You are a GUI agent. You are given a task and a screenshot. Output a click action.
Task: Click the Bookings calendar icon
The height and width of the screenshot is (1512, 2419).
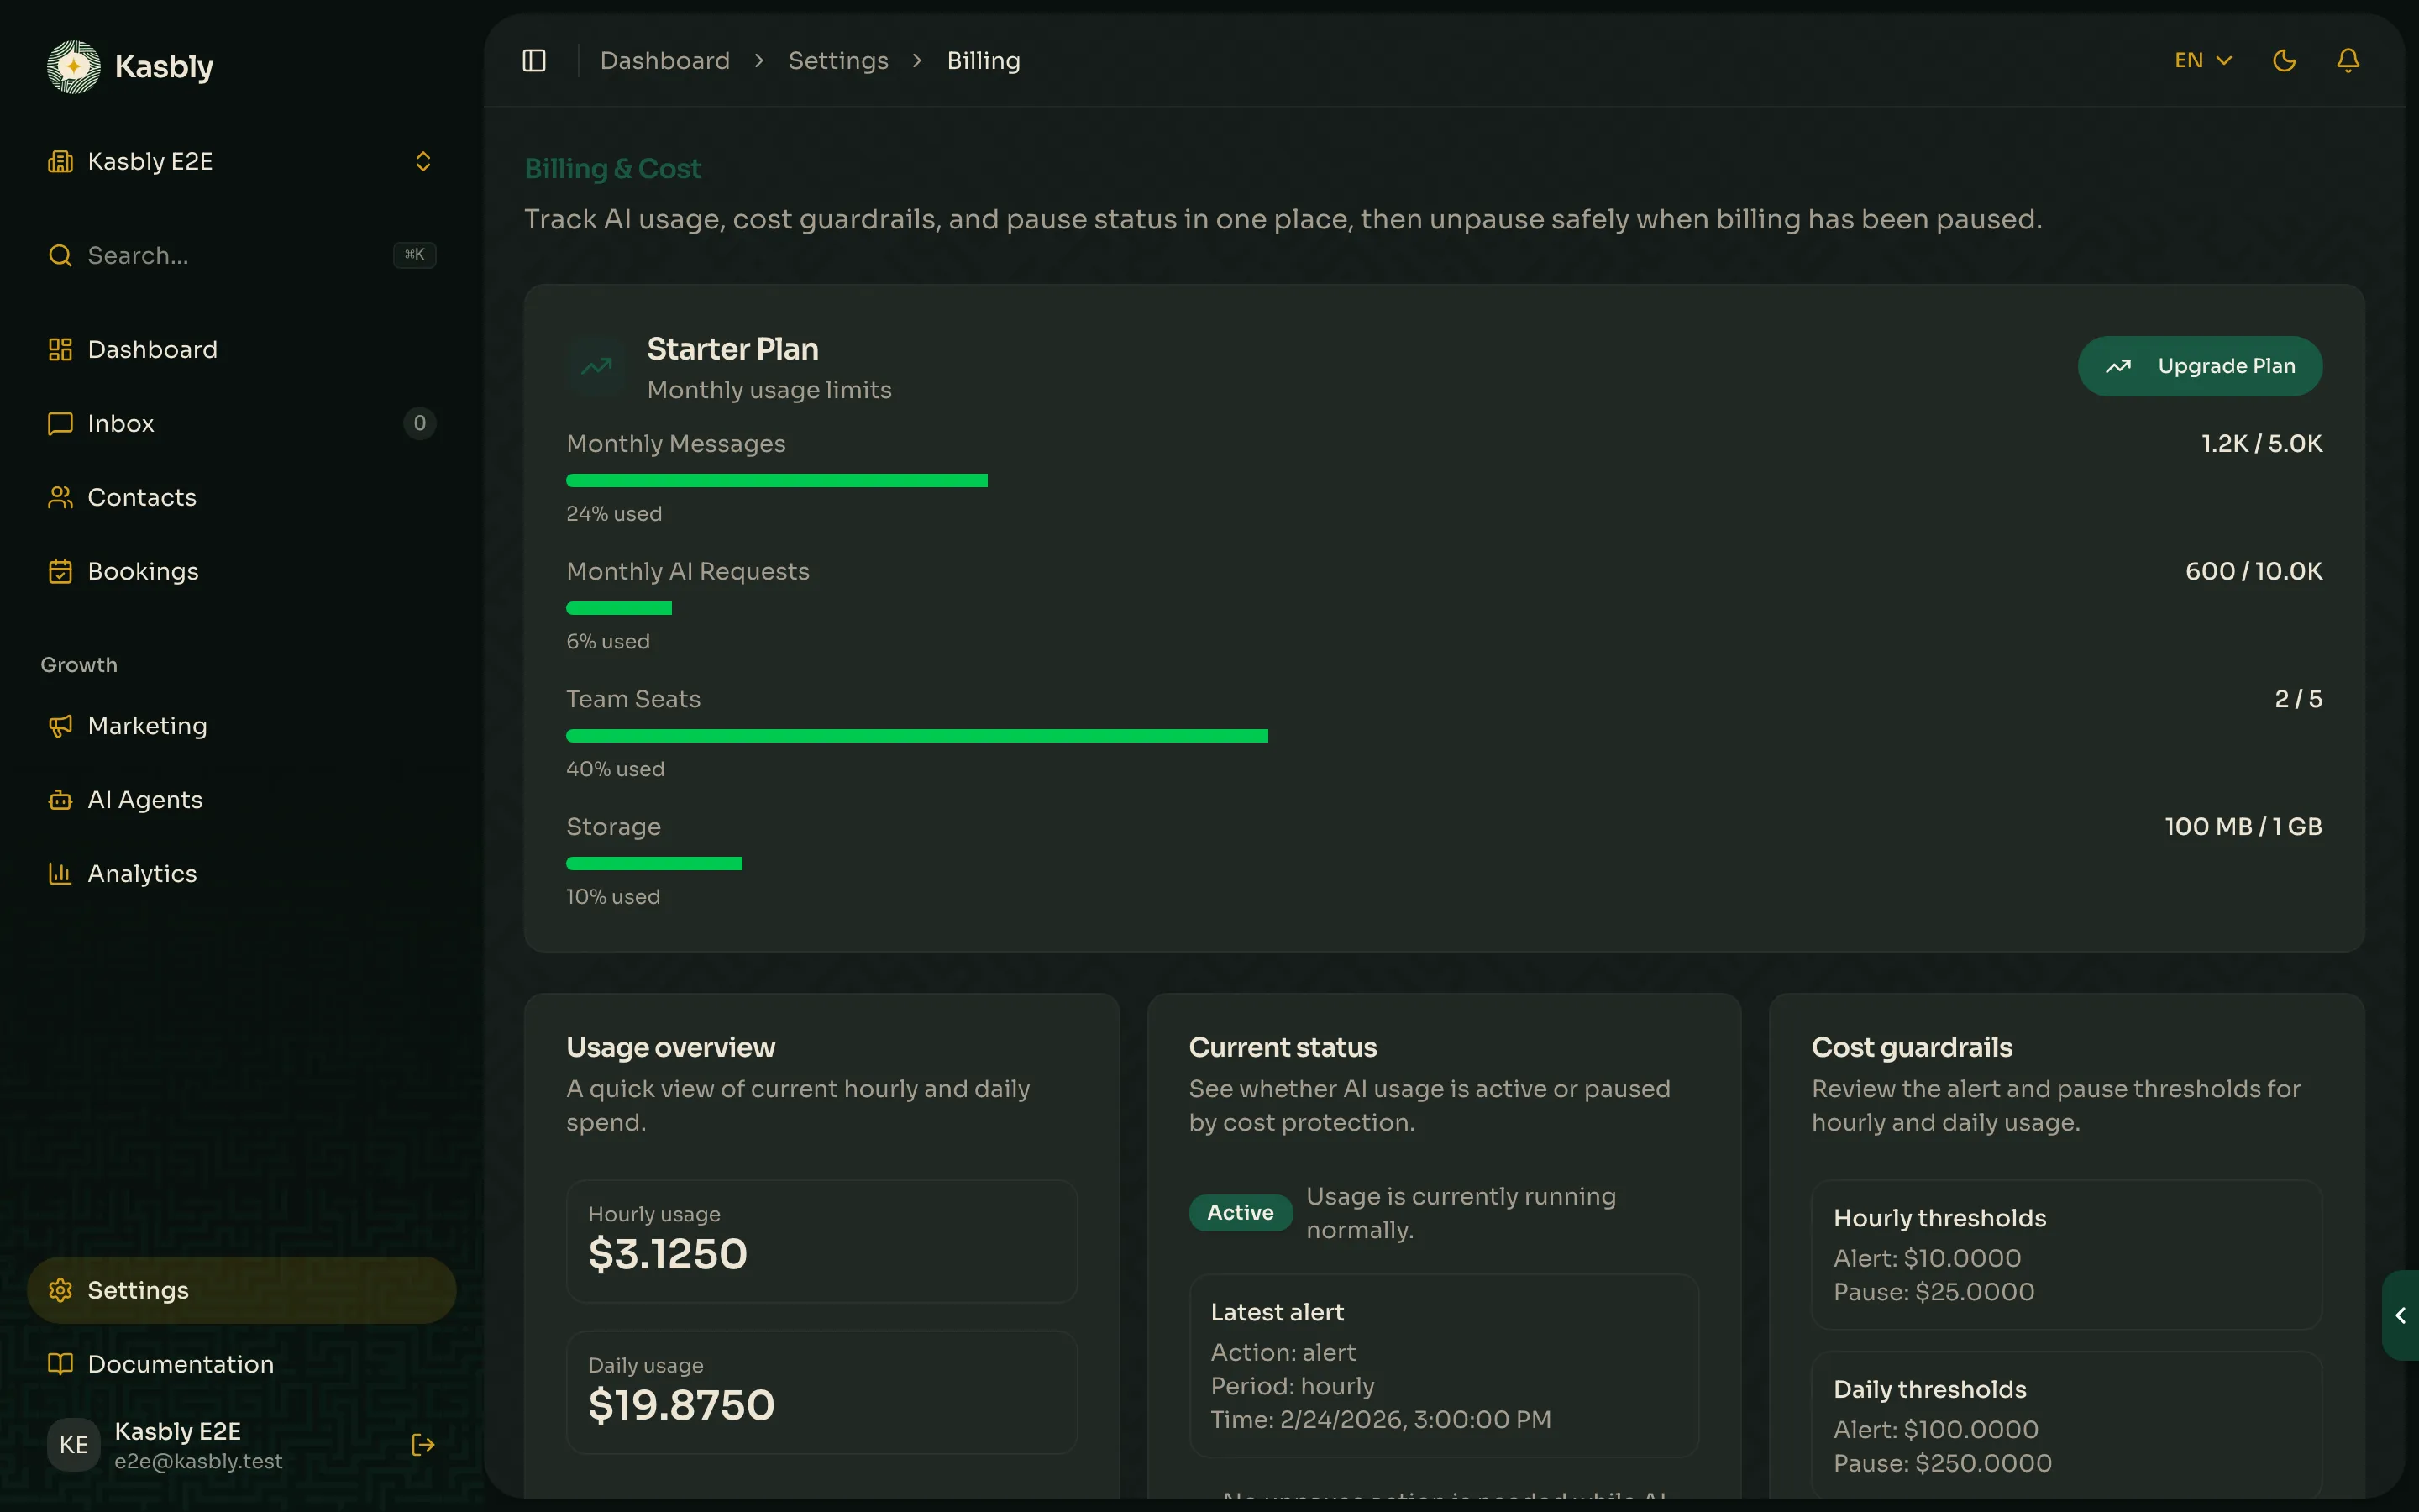pos(60,571)
